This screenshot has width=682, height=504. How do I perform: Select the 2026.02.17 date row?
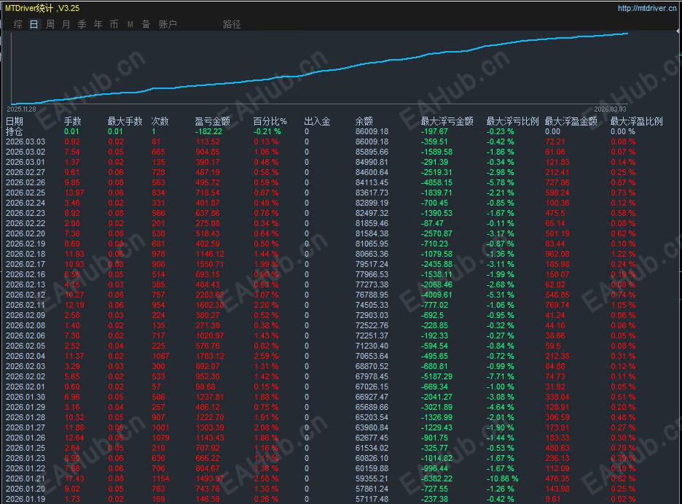(26, 264)
